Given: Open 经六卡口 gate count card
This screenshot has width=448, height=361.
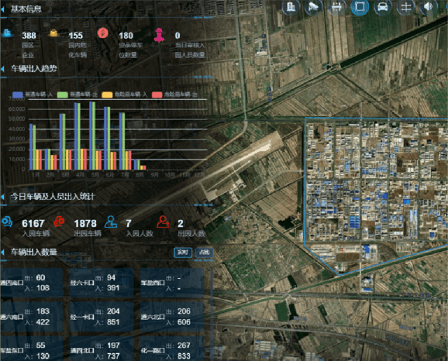Looking at the screenshot, I should pos(102,283).
